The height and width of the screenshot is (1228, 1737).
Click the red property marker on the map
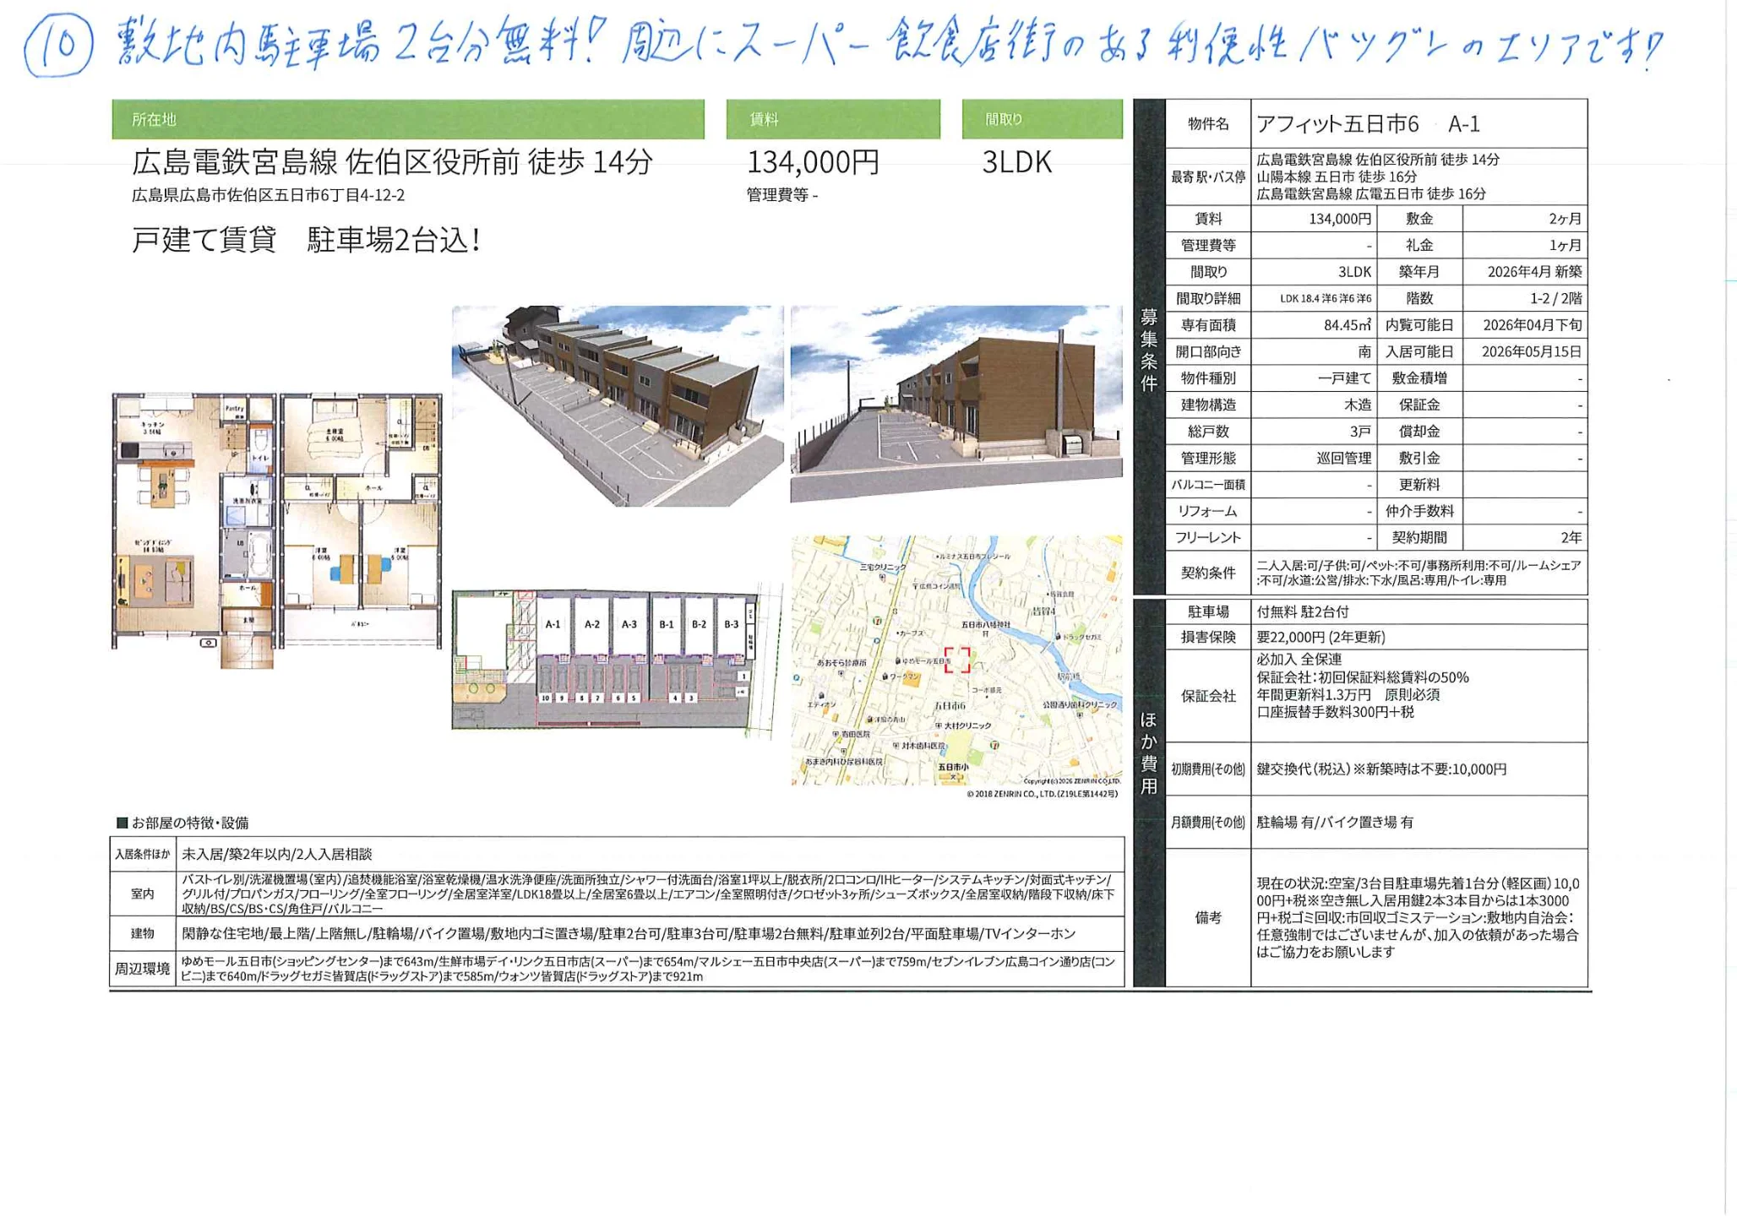point(958,660)
